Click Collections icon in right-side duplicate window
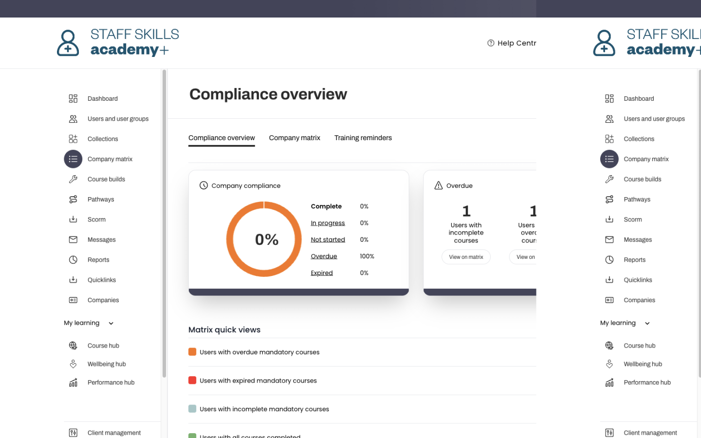 point(609,139)
